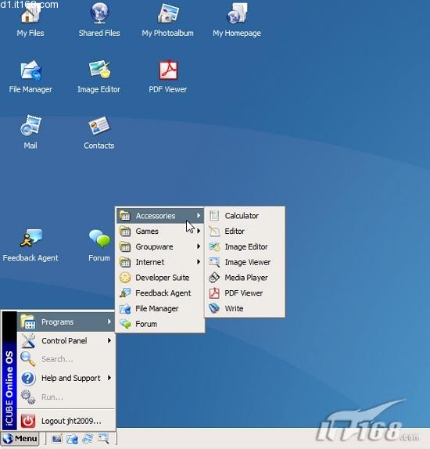This screenshot has height=449, width=430.
Task: Open the Shared Files desktop icon
Action: 99,20
